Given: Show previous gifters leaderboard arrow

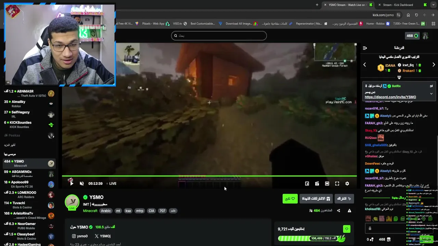Looking at the screenshot, I should (364, 65).
